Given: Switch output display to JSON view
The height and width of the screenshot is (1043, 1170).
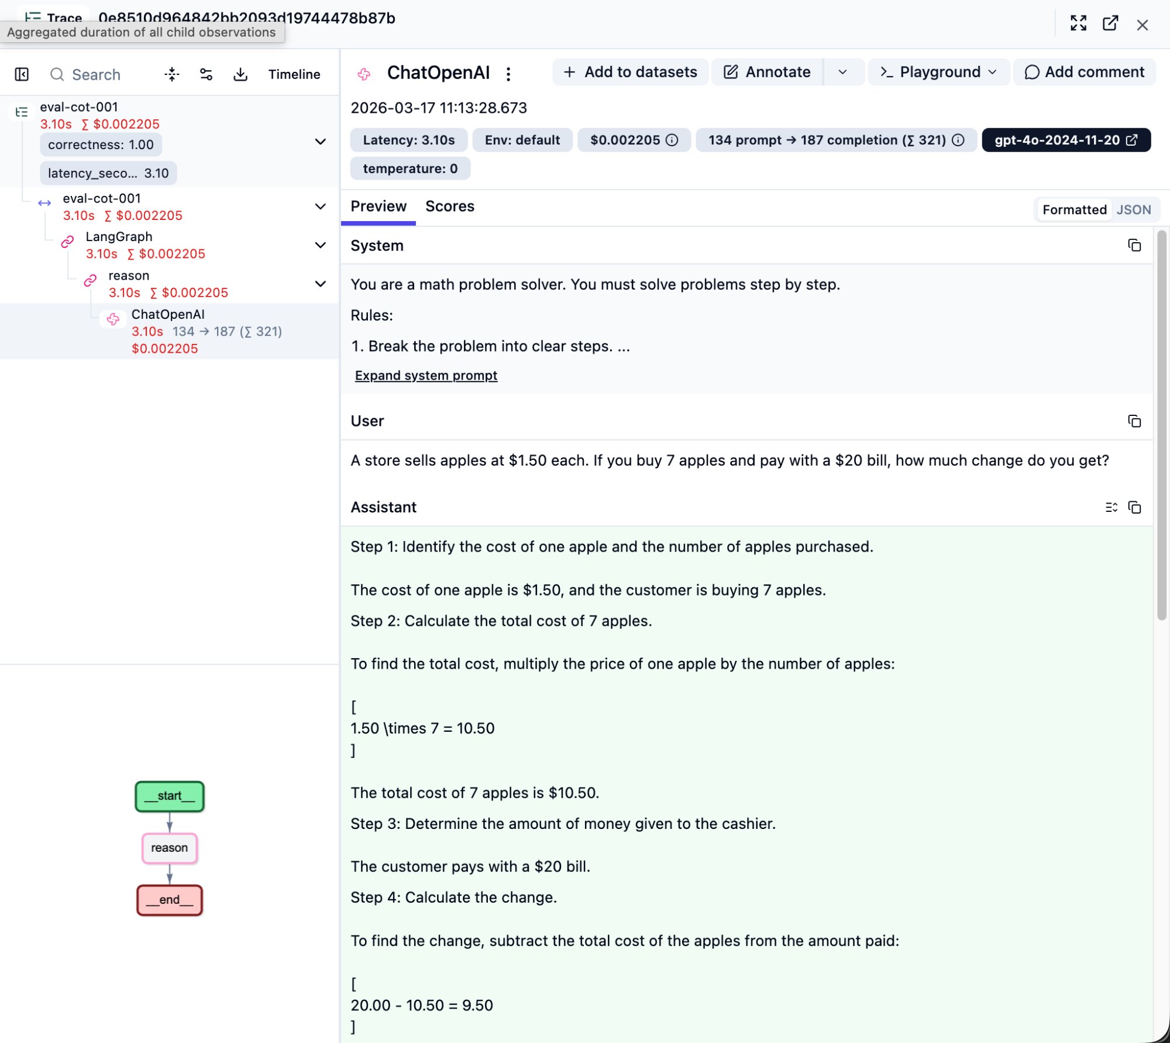Looking at the screenshot, I should pos(1134,209).
